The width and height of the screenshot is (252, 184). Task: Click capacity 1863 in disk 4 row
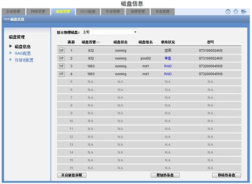[x=91, y=74]
